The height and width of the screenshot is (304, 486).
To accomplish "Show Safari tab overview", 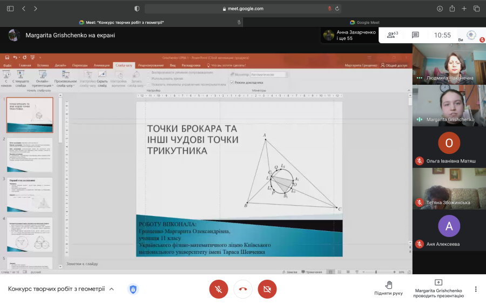I will click(x=477, y=9).
